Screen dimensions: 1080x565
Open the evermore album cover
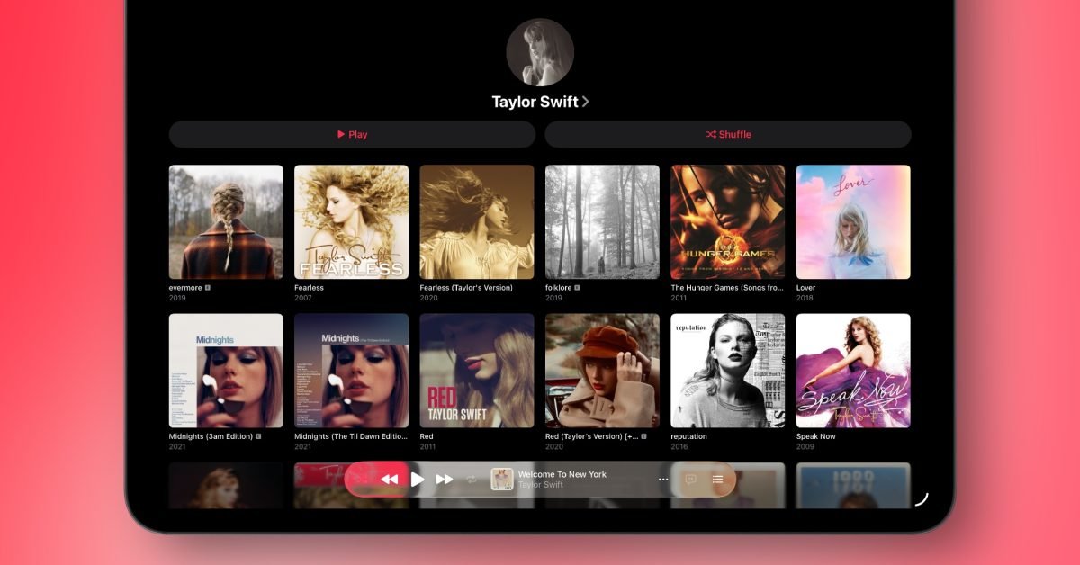pos(226,221)
